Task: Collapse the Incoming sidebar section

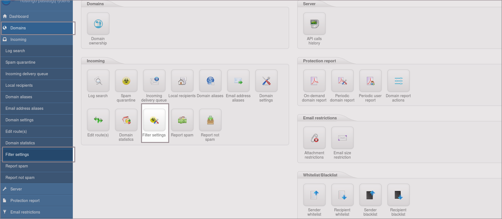Action: click(x=18, y=40)
